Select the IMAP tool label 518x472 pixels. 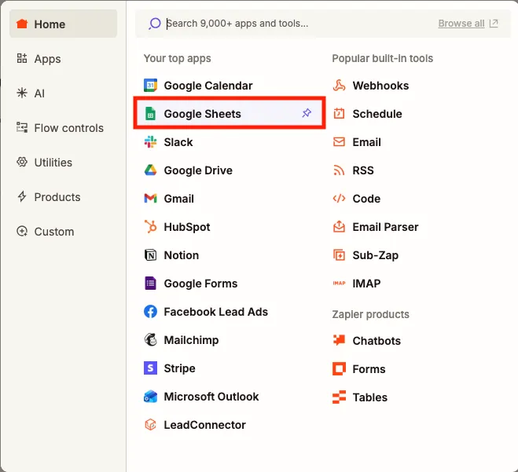coord(367,284)
